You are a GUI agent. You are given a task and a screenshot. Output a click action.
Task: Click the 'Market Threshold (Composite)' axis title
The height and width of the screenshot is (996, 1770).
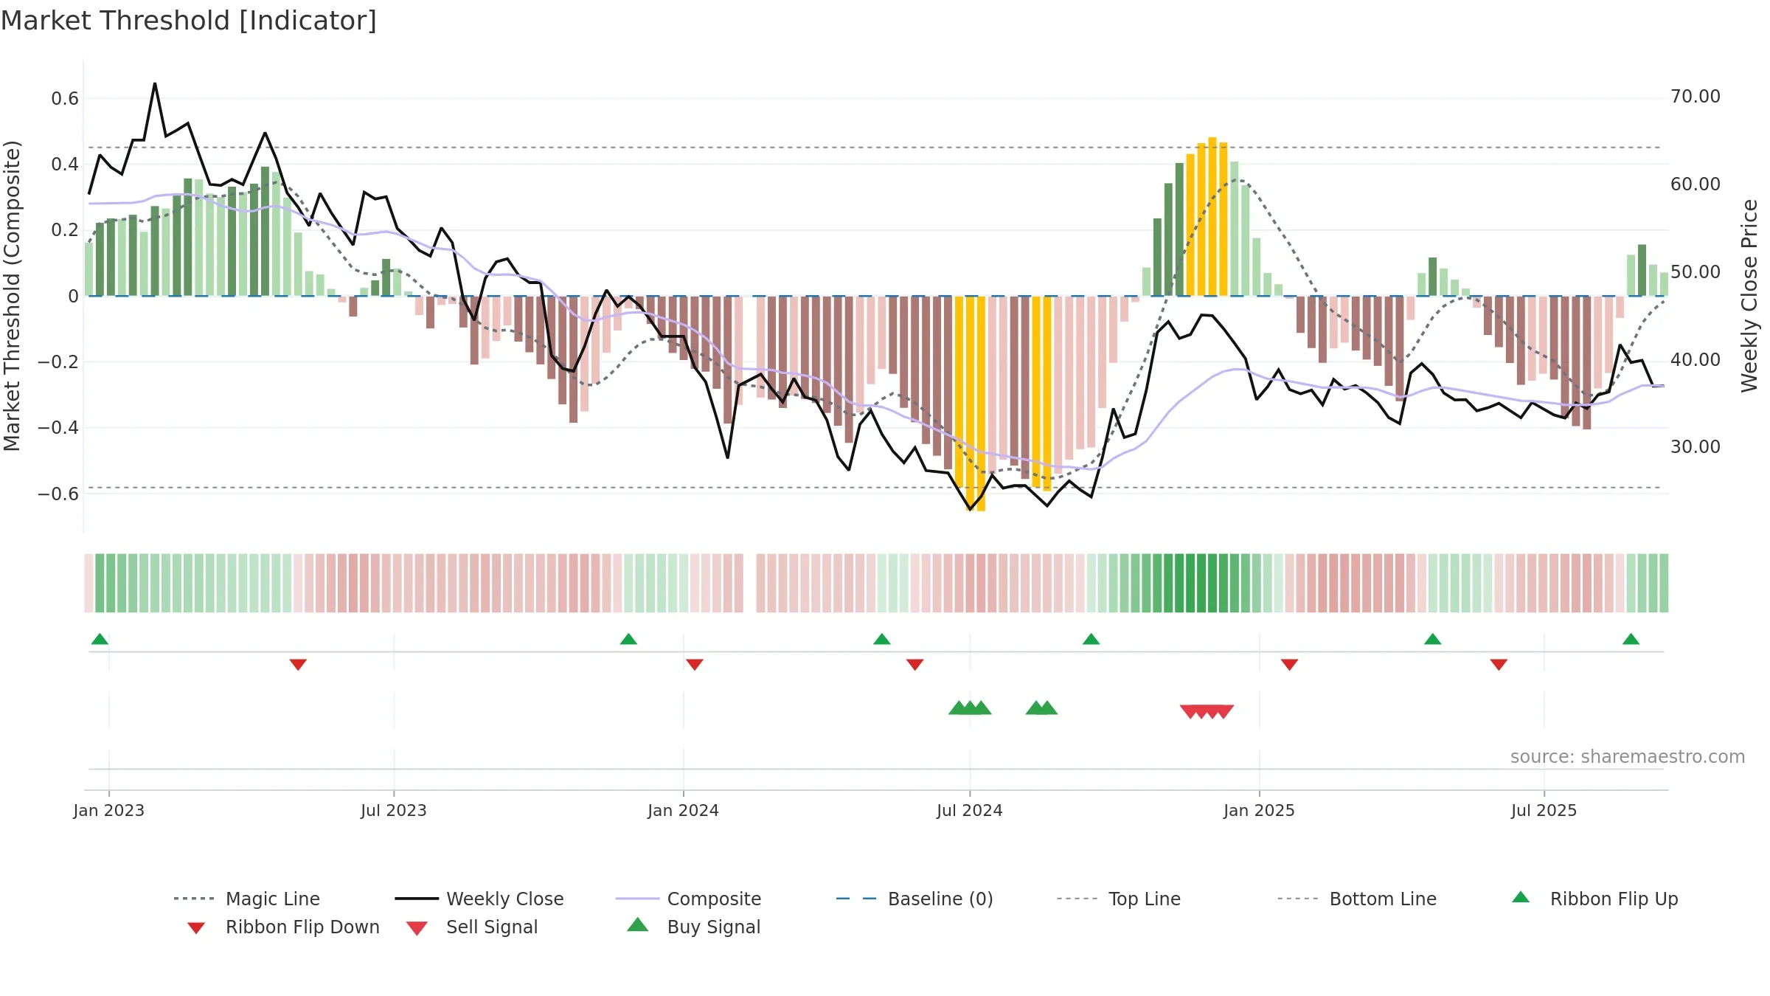click(12, 295)
